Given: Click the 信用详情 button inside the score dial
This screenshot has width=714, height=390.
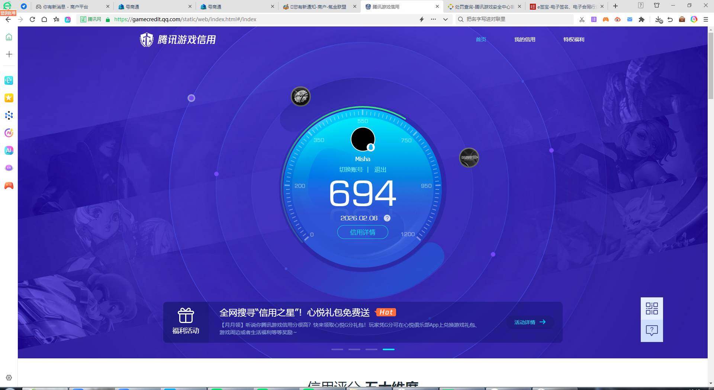Looking at the screenshot, I should click(363, 232).
